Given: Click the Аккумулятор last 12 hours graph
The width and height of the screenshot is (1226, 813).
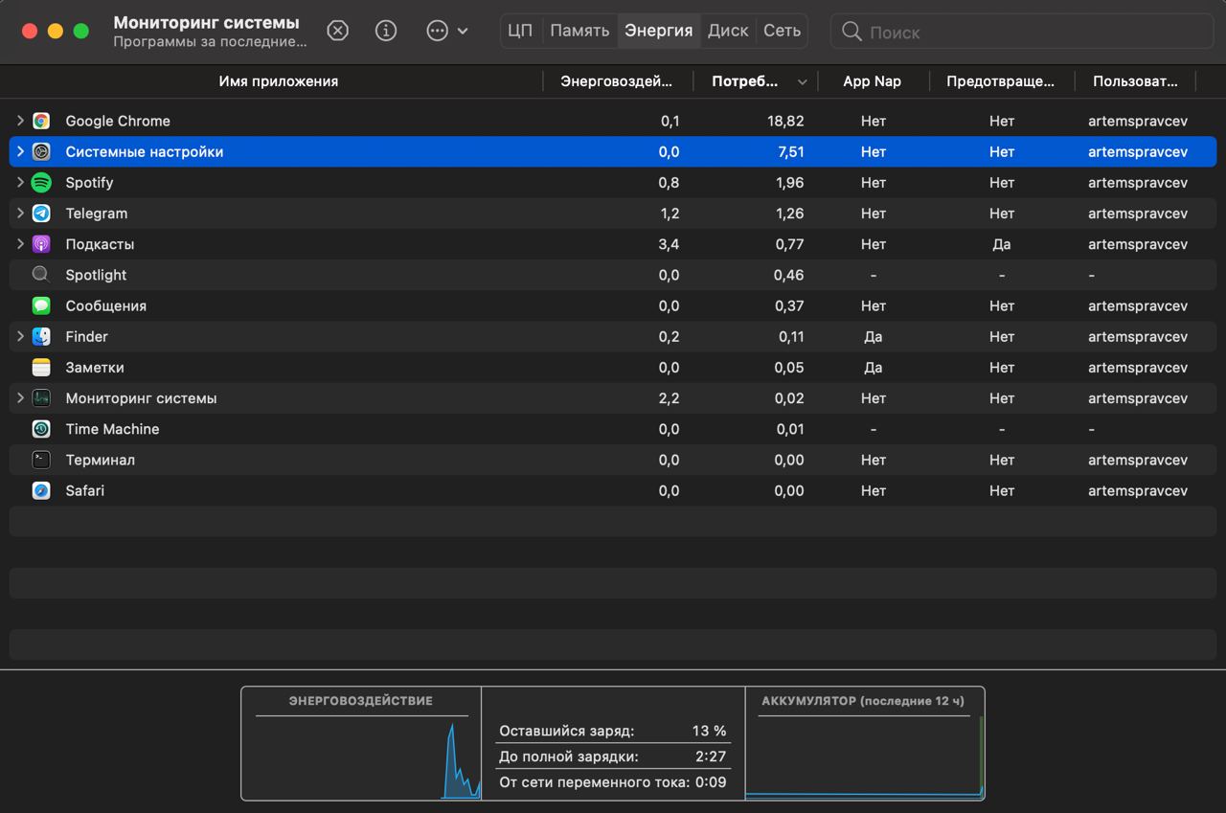Looking at the screenshot, I should click(865, 757).
